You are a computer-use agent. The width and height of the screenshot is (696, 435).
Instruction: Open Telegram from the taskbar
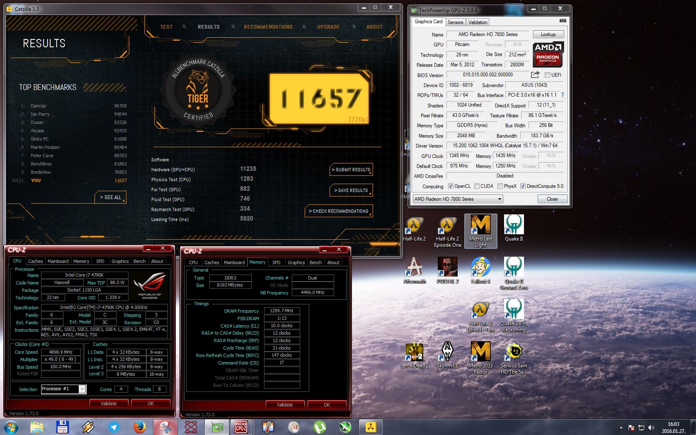[x=114, y=427]
